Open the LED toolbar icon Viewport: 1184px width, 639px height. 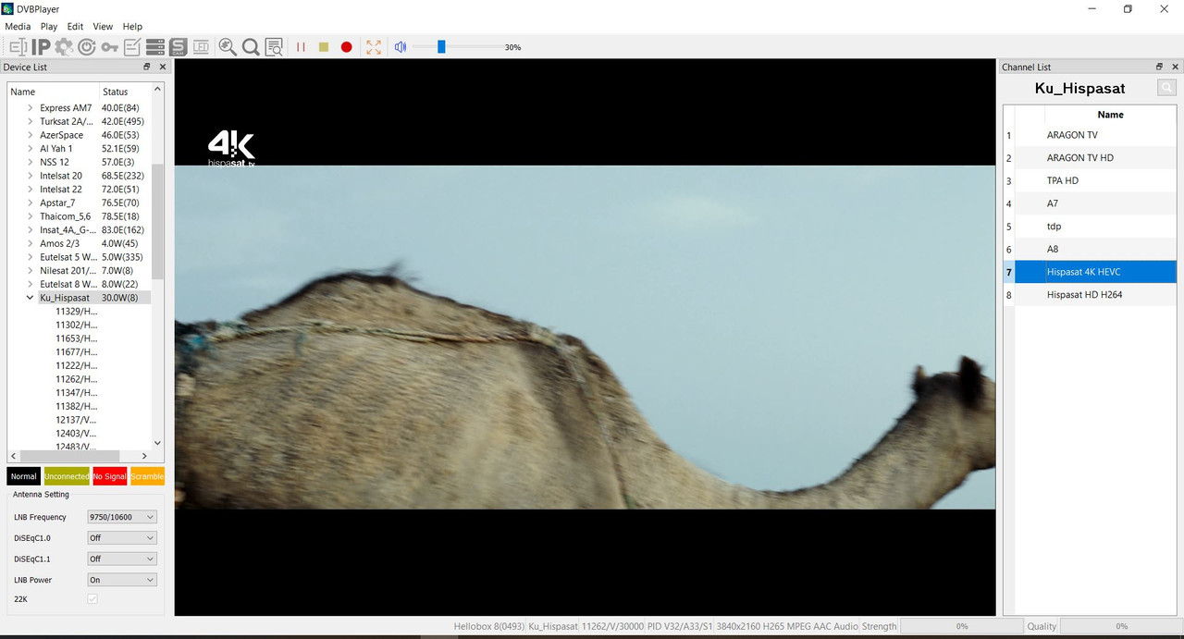click(201, 47)
